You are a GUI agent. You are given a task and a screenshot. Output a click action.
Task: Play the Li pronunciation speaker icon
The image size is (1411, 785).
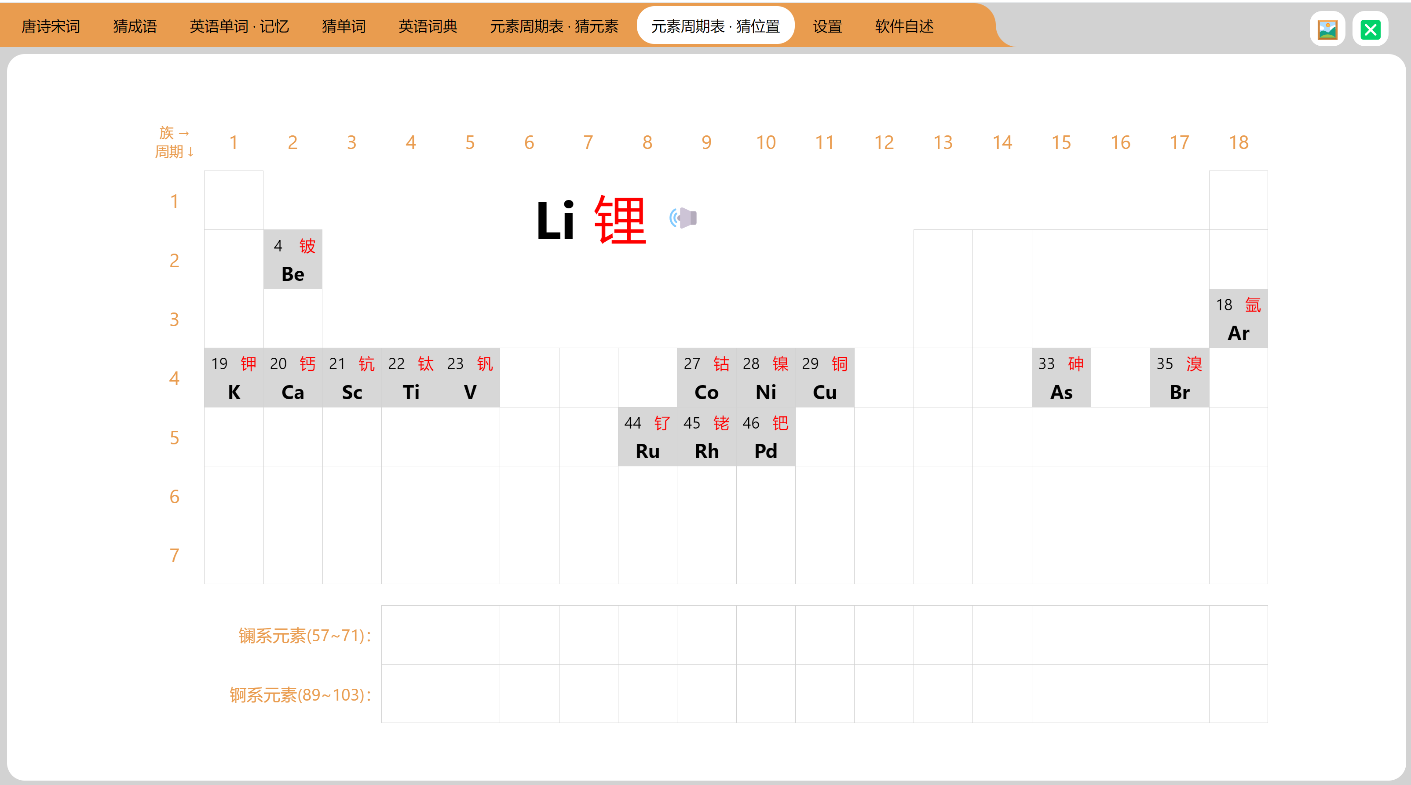tap(683, 218)
